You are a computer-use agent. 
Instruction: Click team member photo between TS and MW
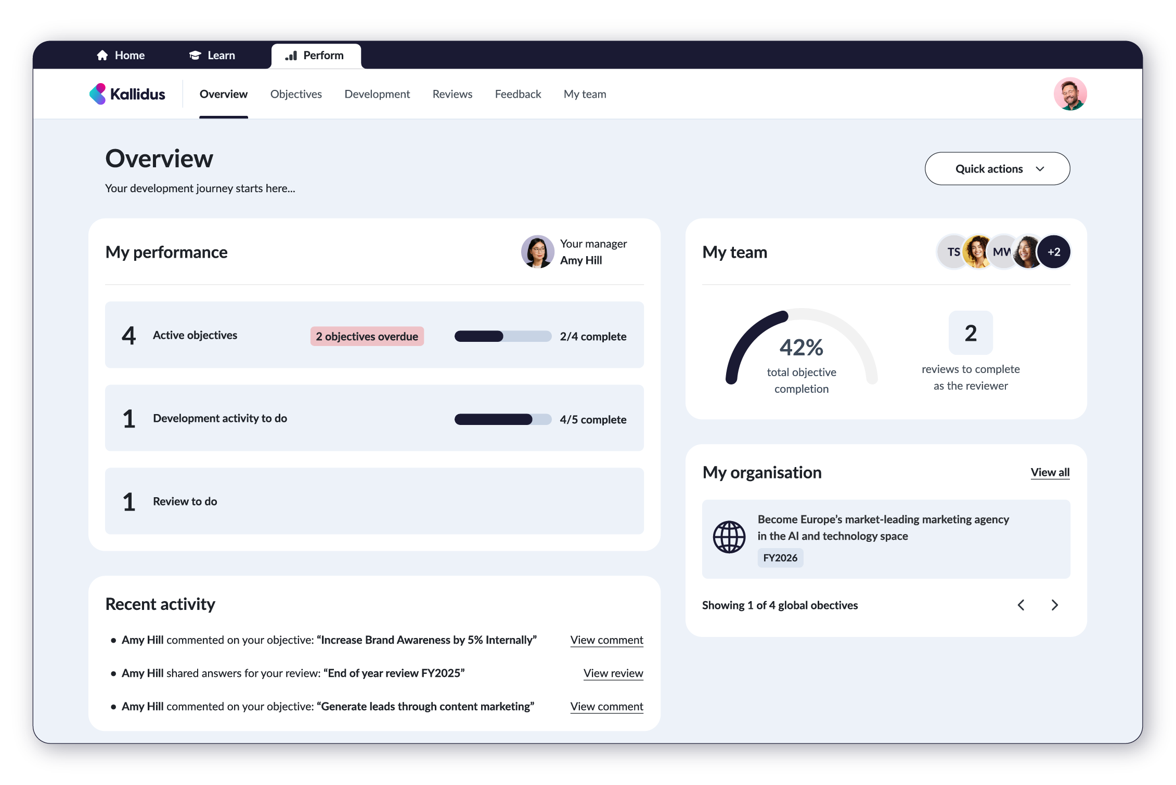pyautogui.click(x=977, y=252)
